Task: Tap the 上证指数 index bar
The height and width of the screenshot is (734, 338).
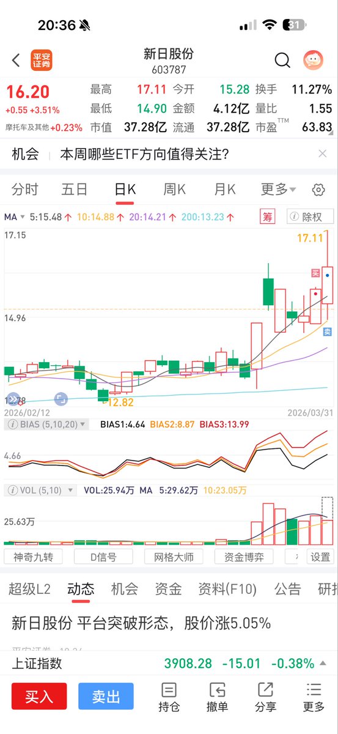Action: tap(169, 663)
